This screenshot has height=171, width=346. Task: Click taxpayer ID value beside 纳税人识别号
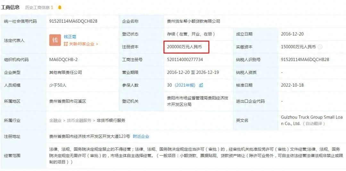coord(305,60)
